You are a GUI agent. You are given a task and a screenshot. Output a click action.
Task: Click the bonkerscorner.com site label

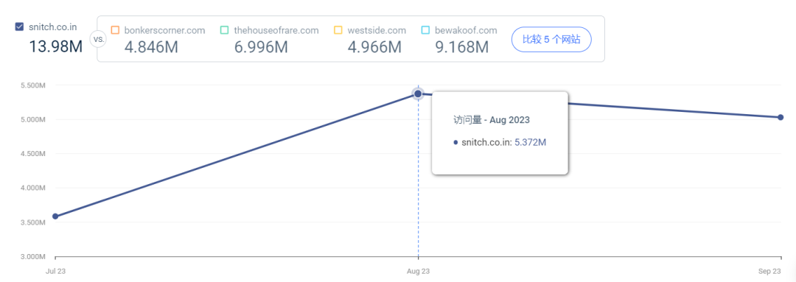click(164, 30)
